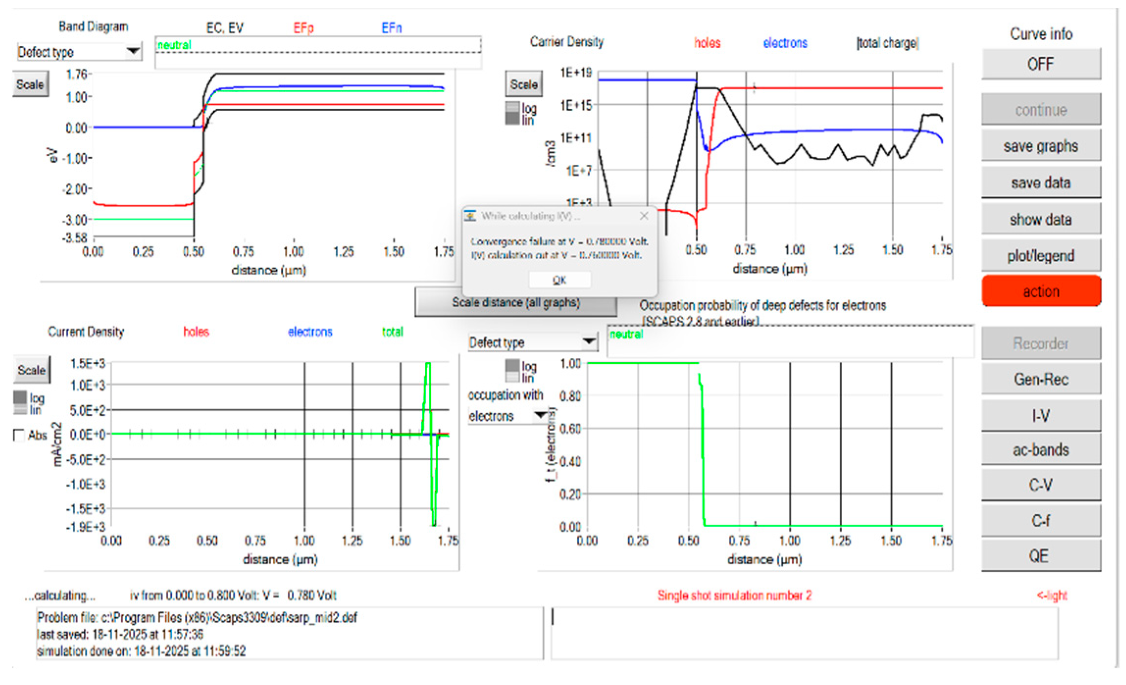This screenshot has width=1126, height=685.
Task: Dismiss convergence failure dialog with OK
Action: [559, 279]
